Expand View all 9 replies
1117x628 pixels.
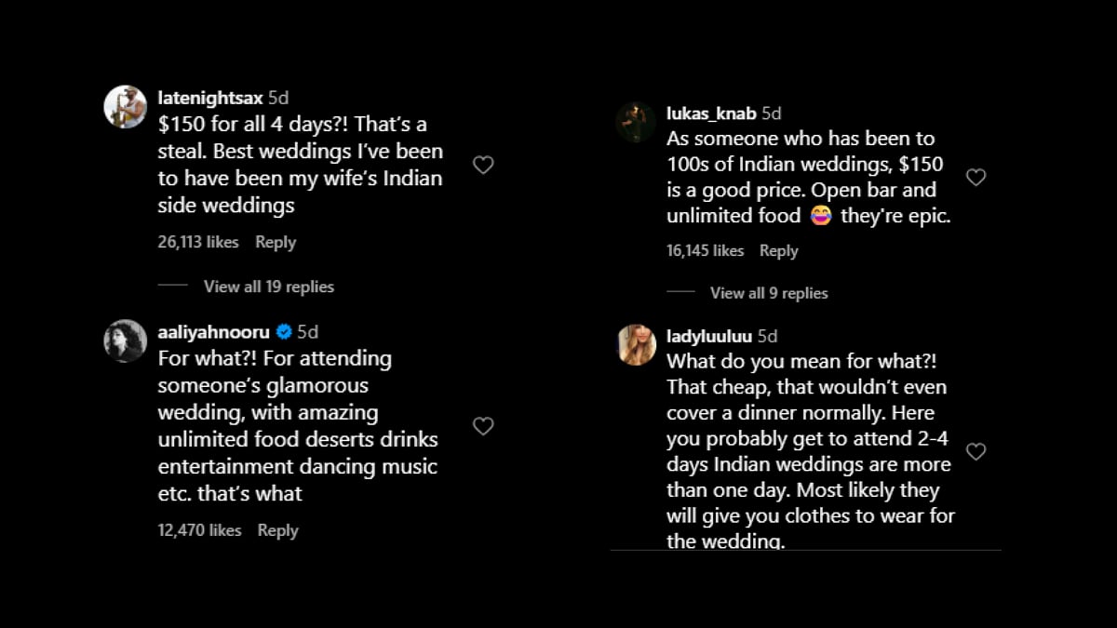(x=769, y=293)
